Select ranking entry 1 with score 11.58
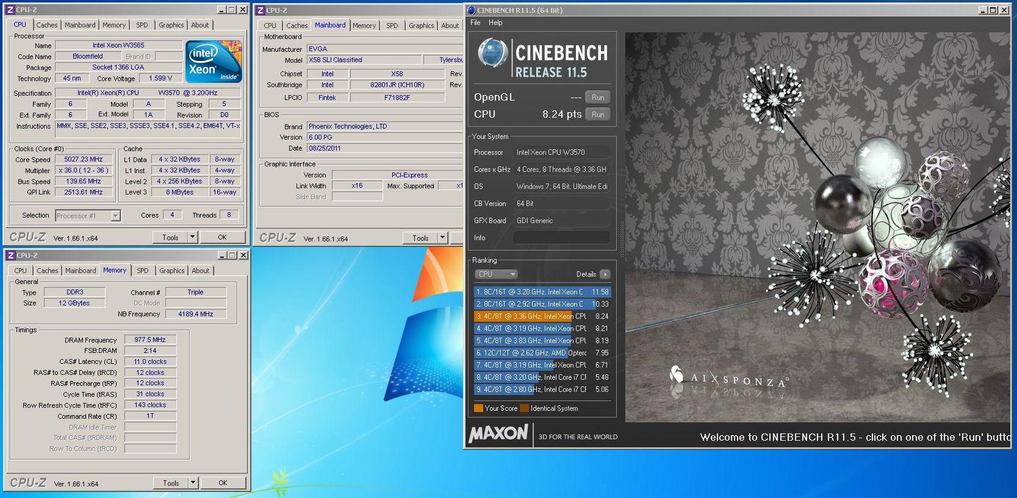 pos(542,292)
